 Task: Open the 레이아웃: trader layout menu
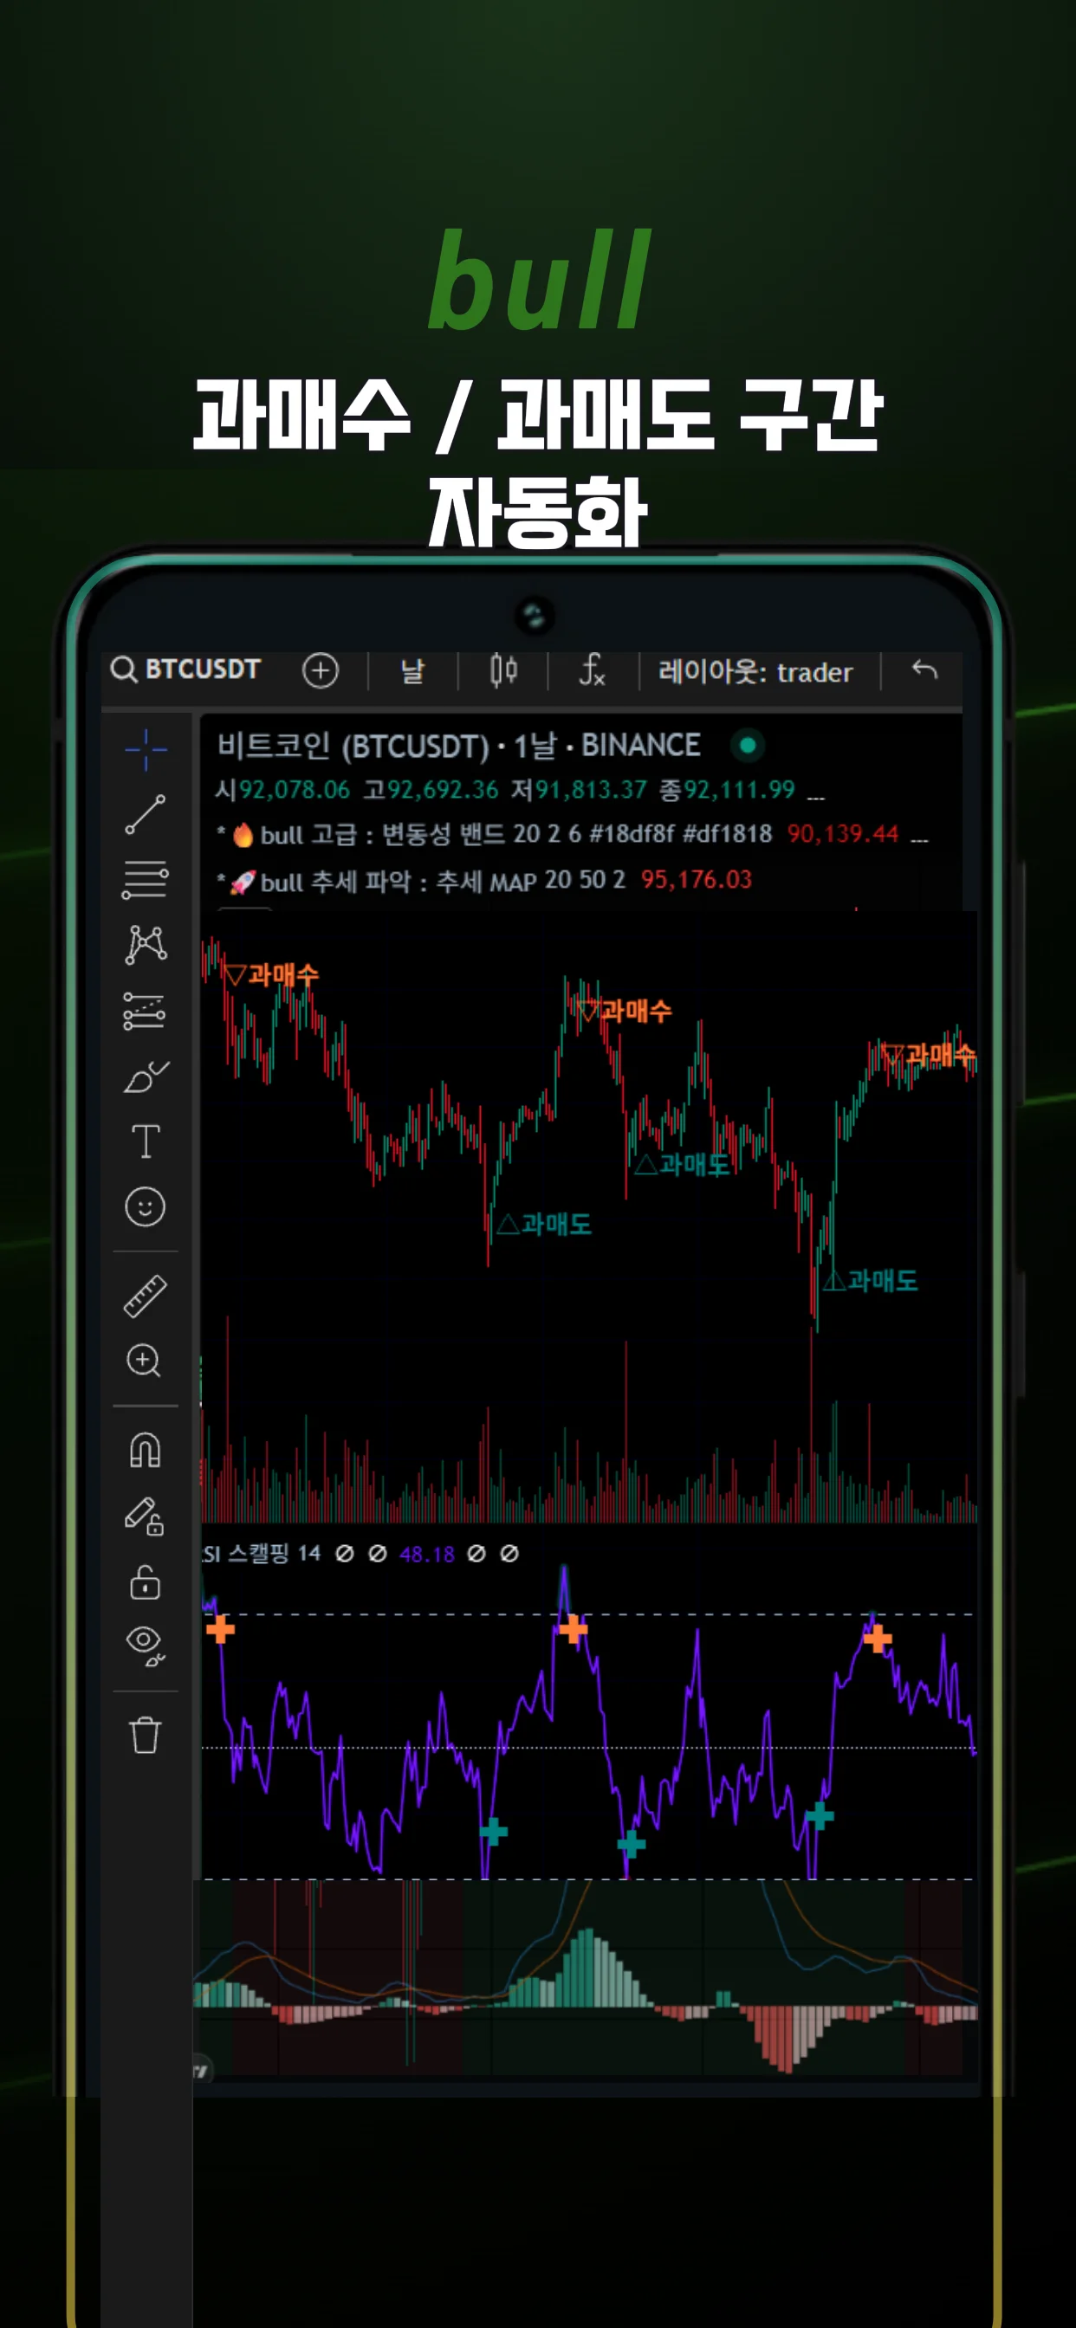(x=755, y=671)
